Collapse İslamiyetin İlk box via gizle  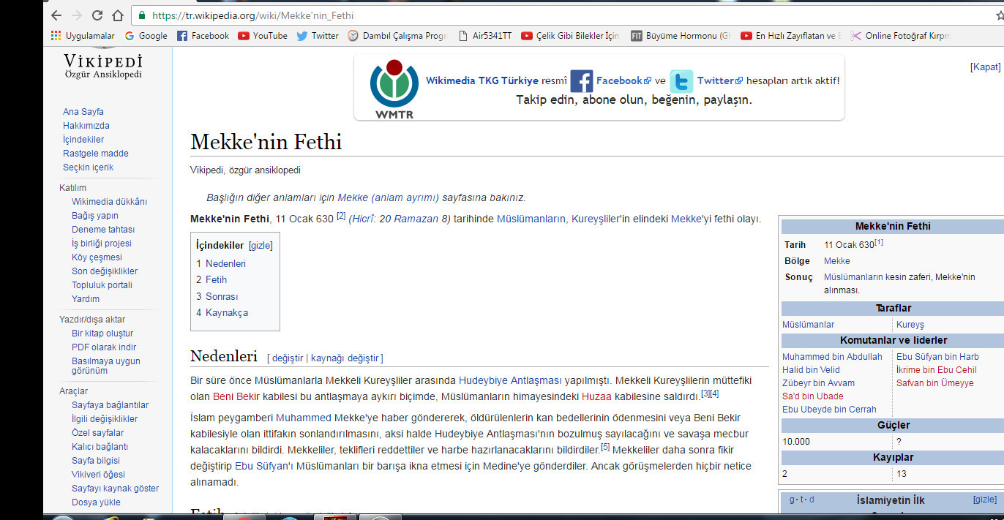click(984, 500)
